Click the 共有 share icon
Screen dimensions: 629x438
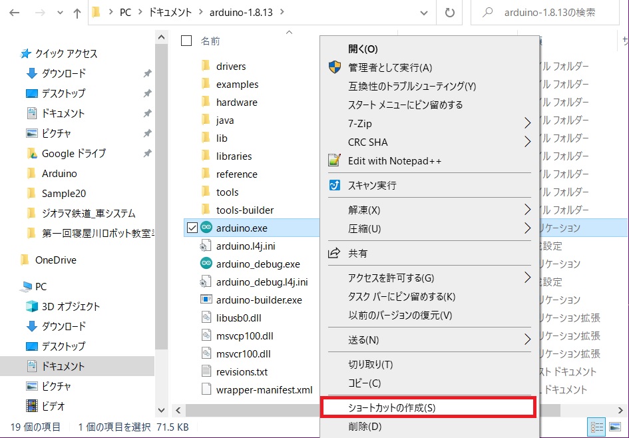pyautogui.click(x=334, y=253)
